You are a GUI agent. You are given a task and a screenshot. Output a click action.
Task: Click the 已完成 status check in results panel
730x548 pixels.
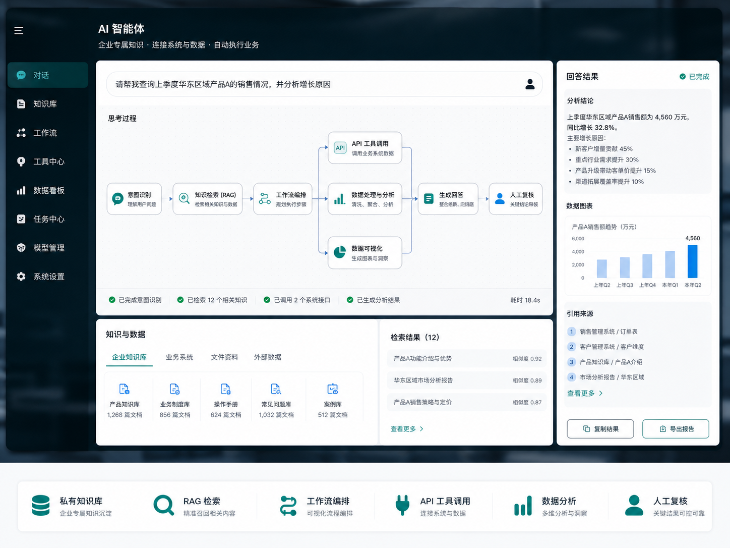point(683,77)
